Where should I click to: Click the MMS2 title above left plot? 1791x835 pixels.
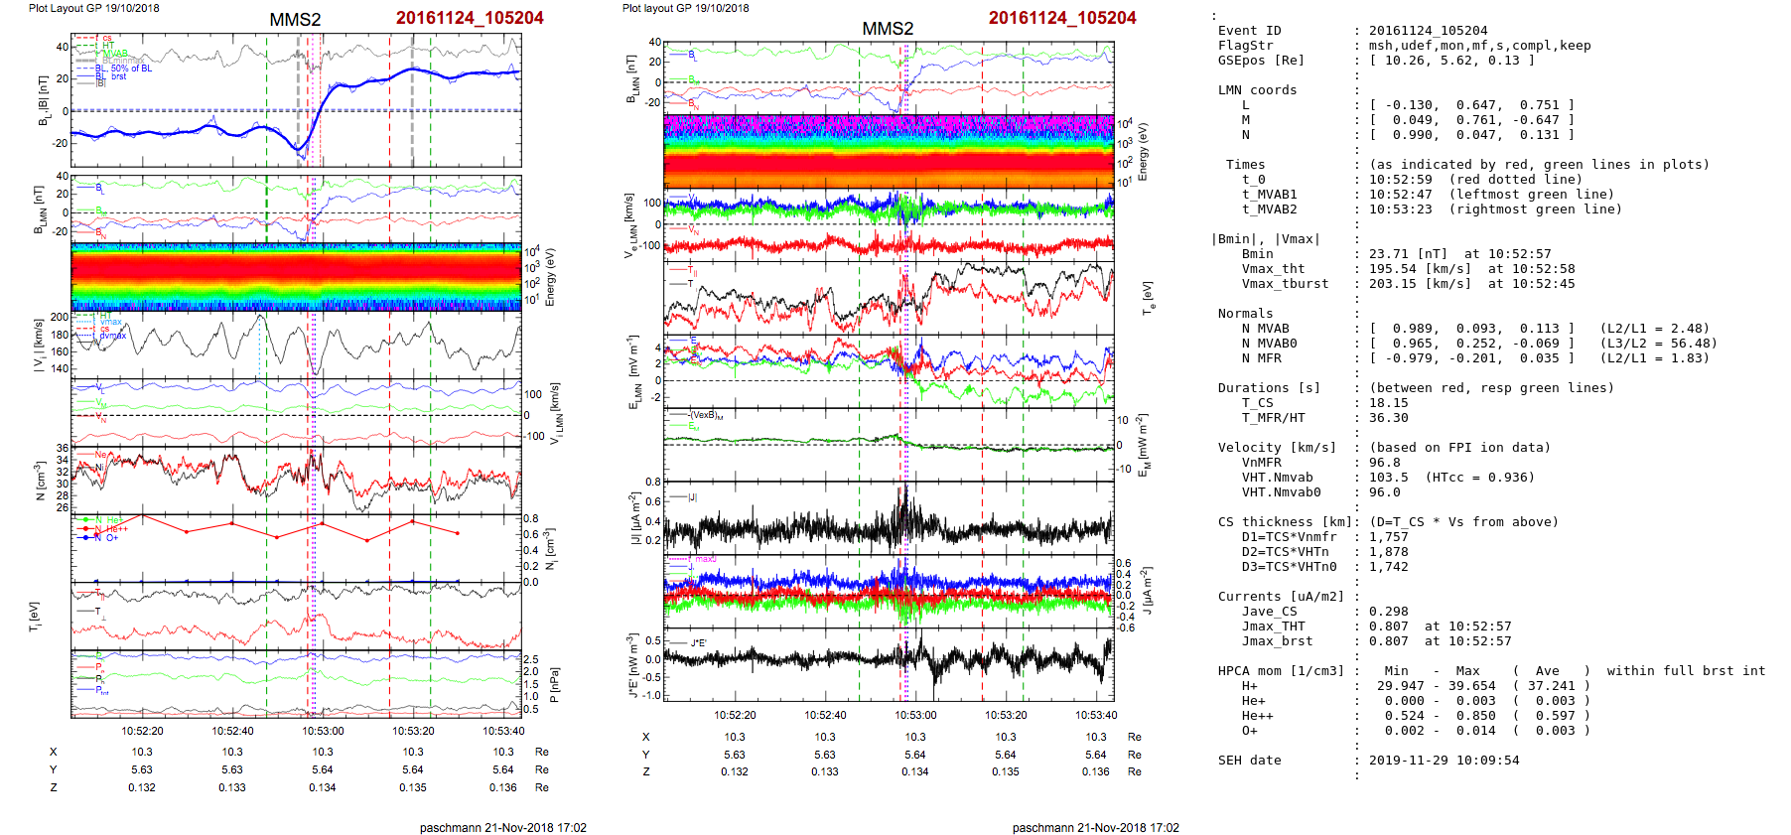coord(295,20)
